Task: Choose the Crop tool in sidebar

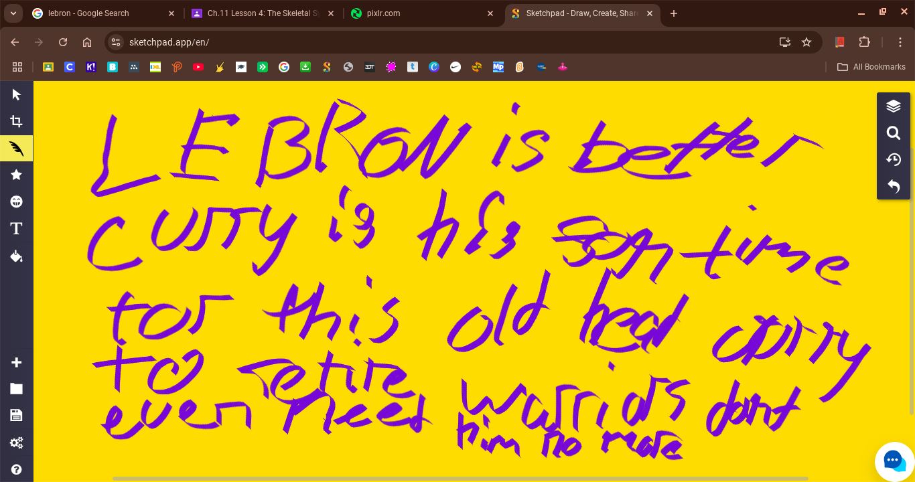Action: coord(16,122)
